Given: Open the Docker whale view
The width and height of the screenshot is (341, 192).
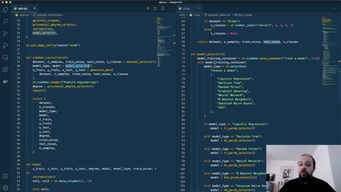Looking at the screenshot, I should pyautogui.click(x=5, y=81).
